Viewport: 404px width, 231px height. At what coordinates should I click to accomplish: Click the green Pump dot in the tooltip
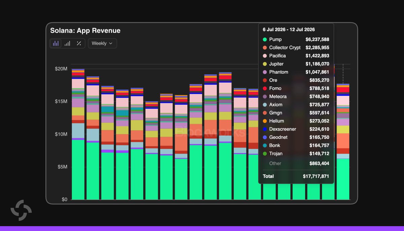265,39
